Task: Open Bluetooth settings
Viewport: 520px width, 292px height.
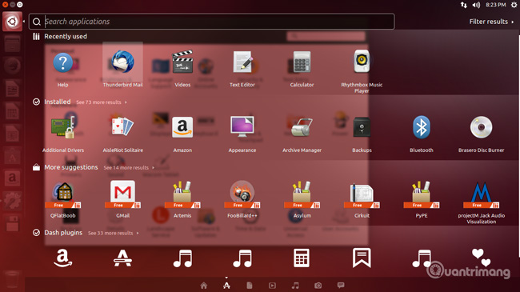Action: (x=422, y=127)
